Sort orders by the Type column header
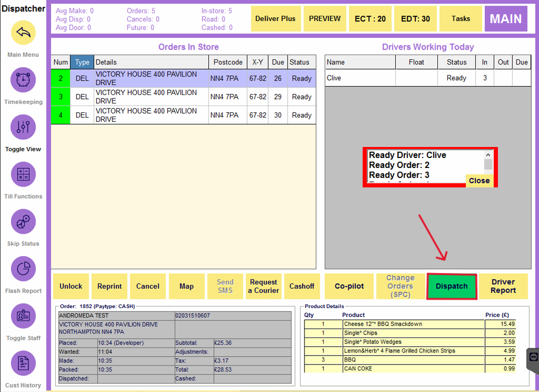This screenshot has width=539, height=392. 82,62
